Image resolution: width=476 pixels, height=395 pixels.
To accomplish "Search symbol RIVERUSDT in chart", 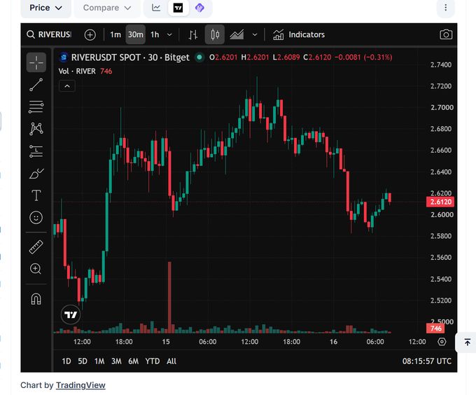I will tap(50, 34).
